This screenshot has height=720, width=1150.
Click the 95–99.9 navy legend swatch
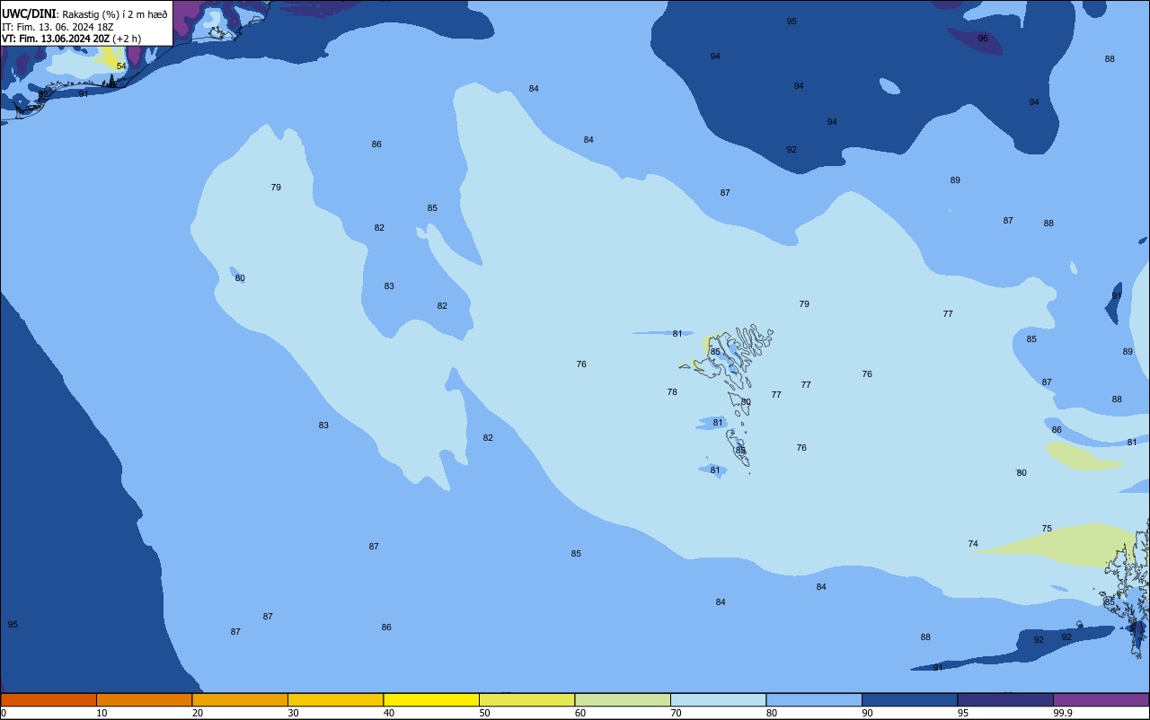(1005, 699)
